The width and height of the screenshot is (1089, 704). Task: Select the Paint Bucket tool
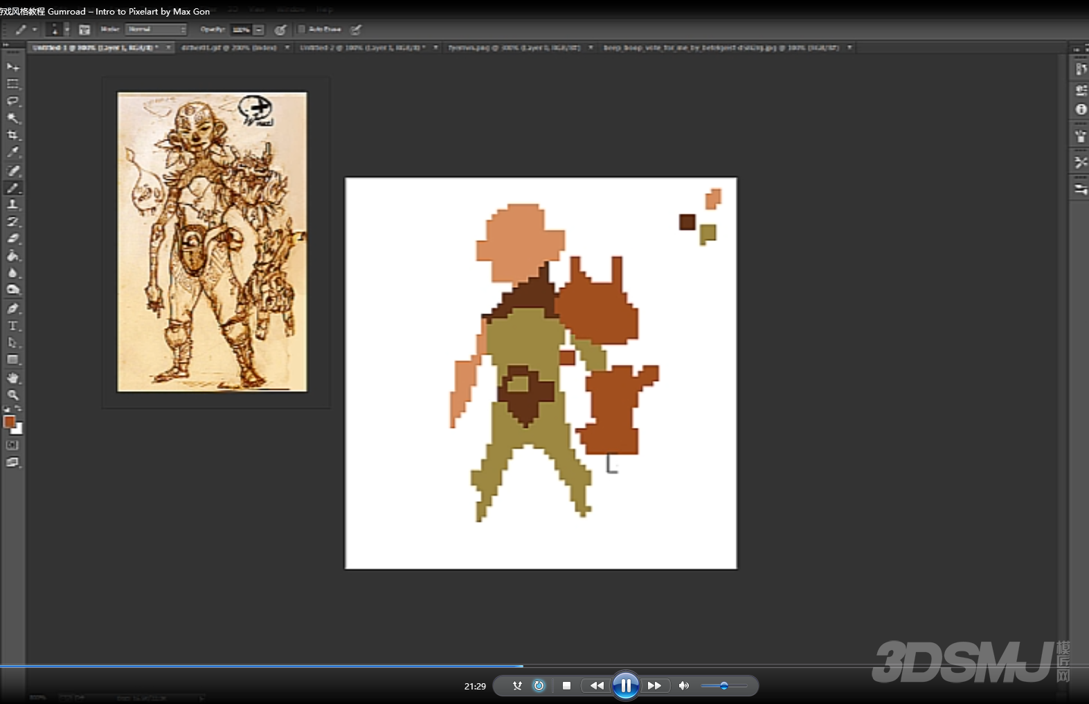[x=12, y=256]
